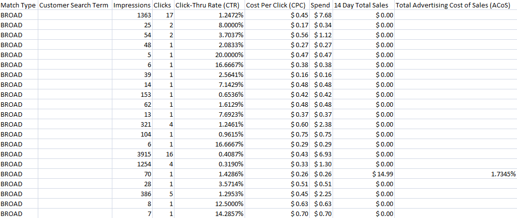Select the $0.34 spend cell
This screenshot has width=517, height=218.
[321, 25]
